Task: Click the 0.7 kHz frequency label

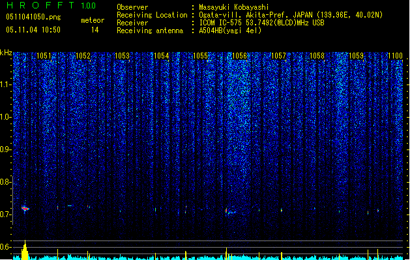Action: click(x=5, y=214)
